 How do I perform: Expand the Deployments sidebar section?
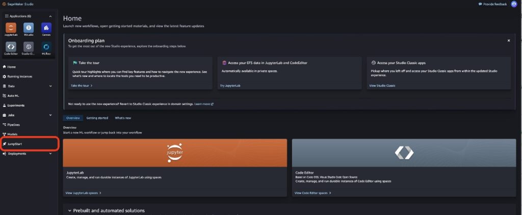click(x=50, y=153)
